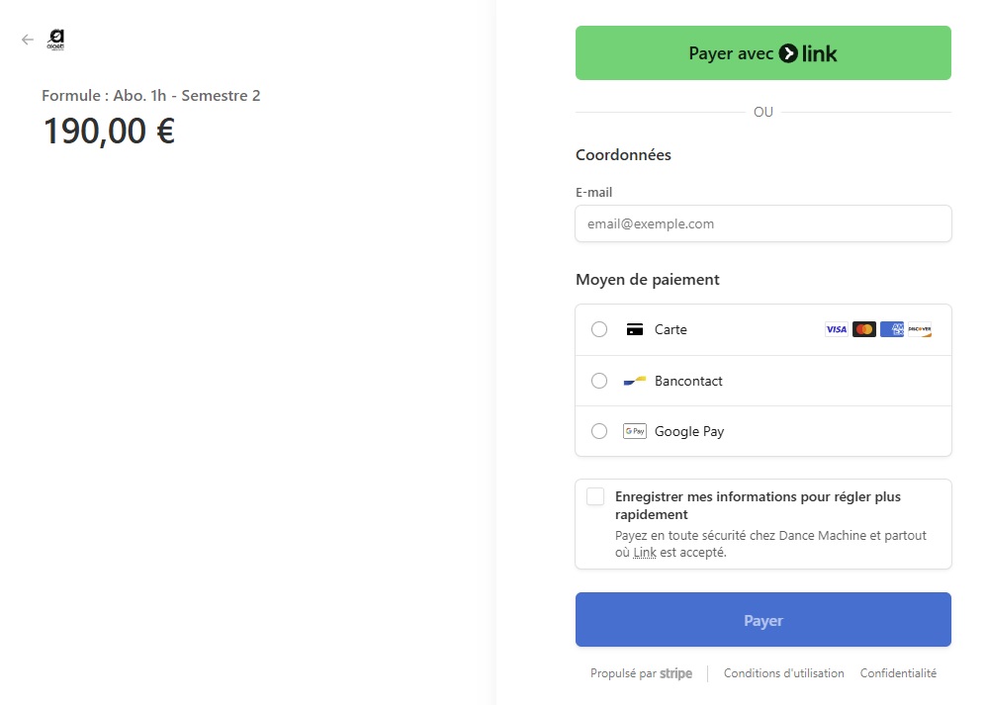
Task: Select the Google Pay radio button
Action: [599, 431]
